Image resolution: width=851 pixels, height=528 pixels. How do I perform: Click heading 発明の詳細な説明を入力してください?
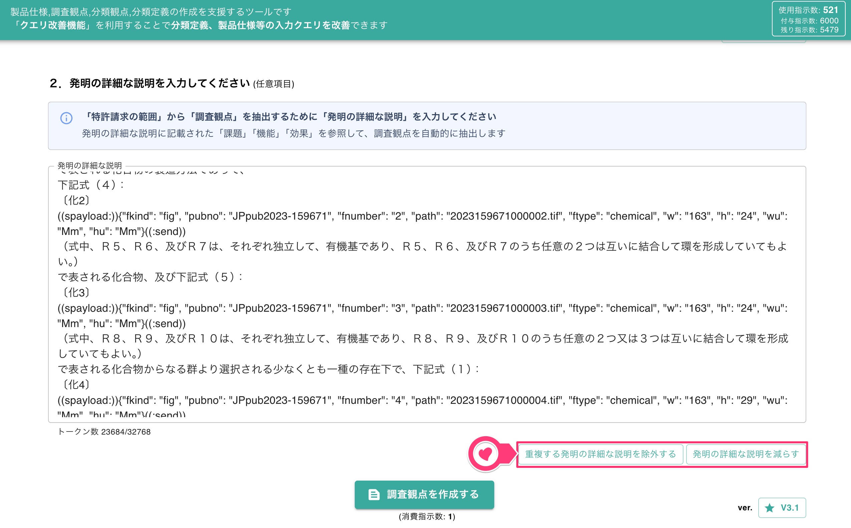159,83
